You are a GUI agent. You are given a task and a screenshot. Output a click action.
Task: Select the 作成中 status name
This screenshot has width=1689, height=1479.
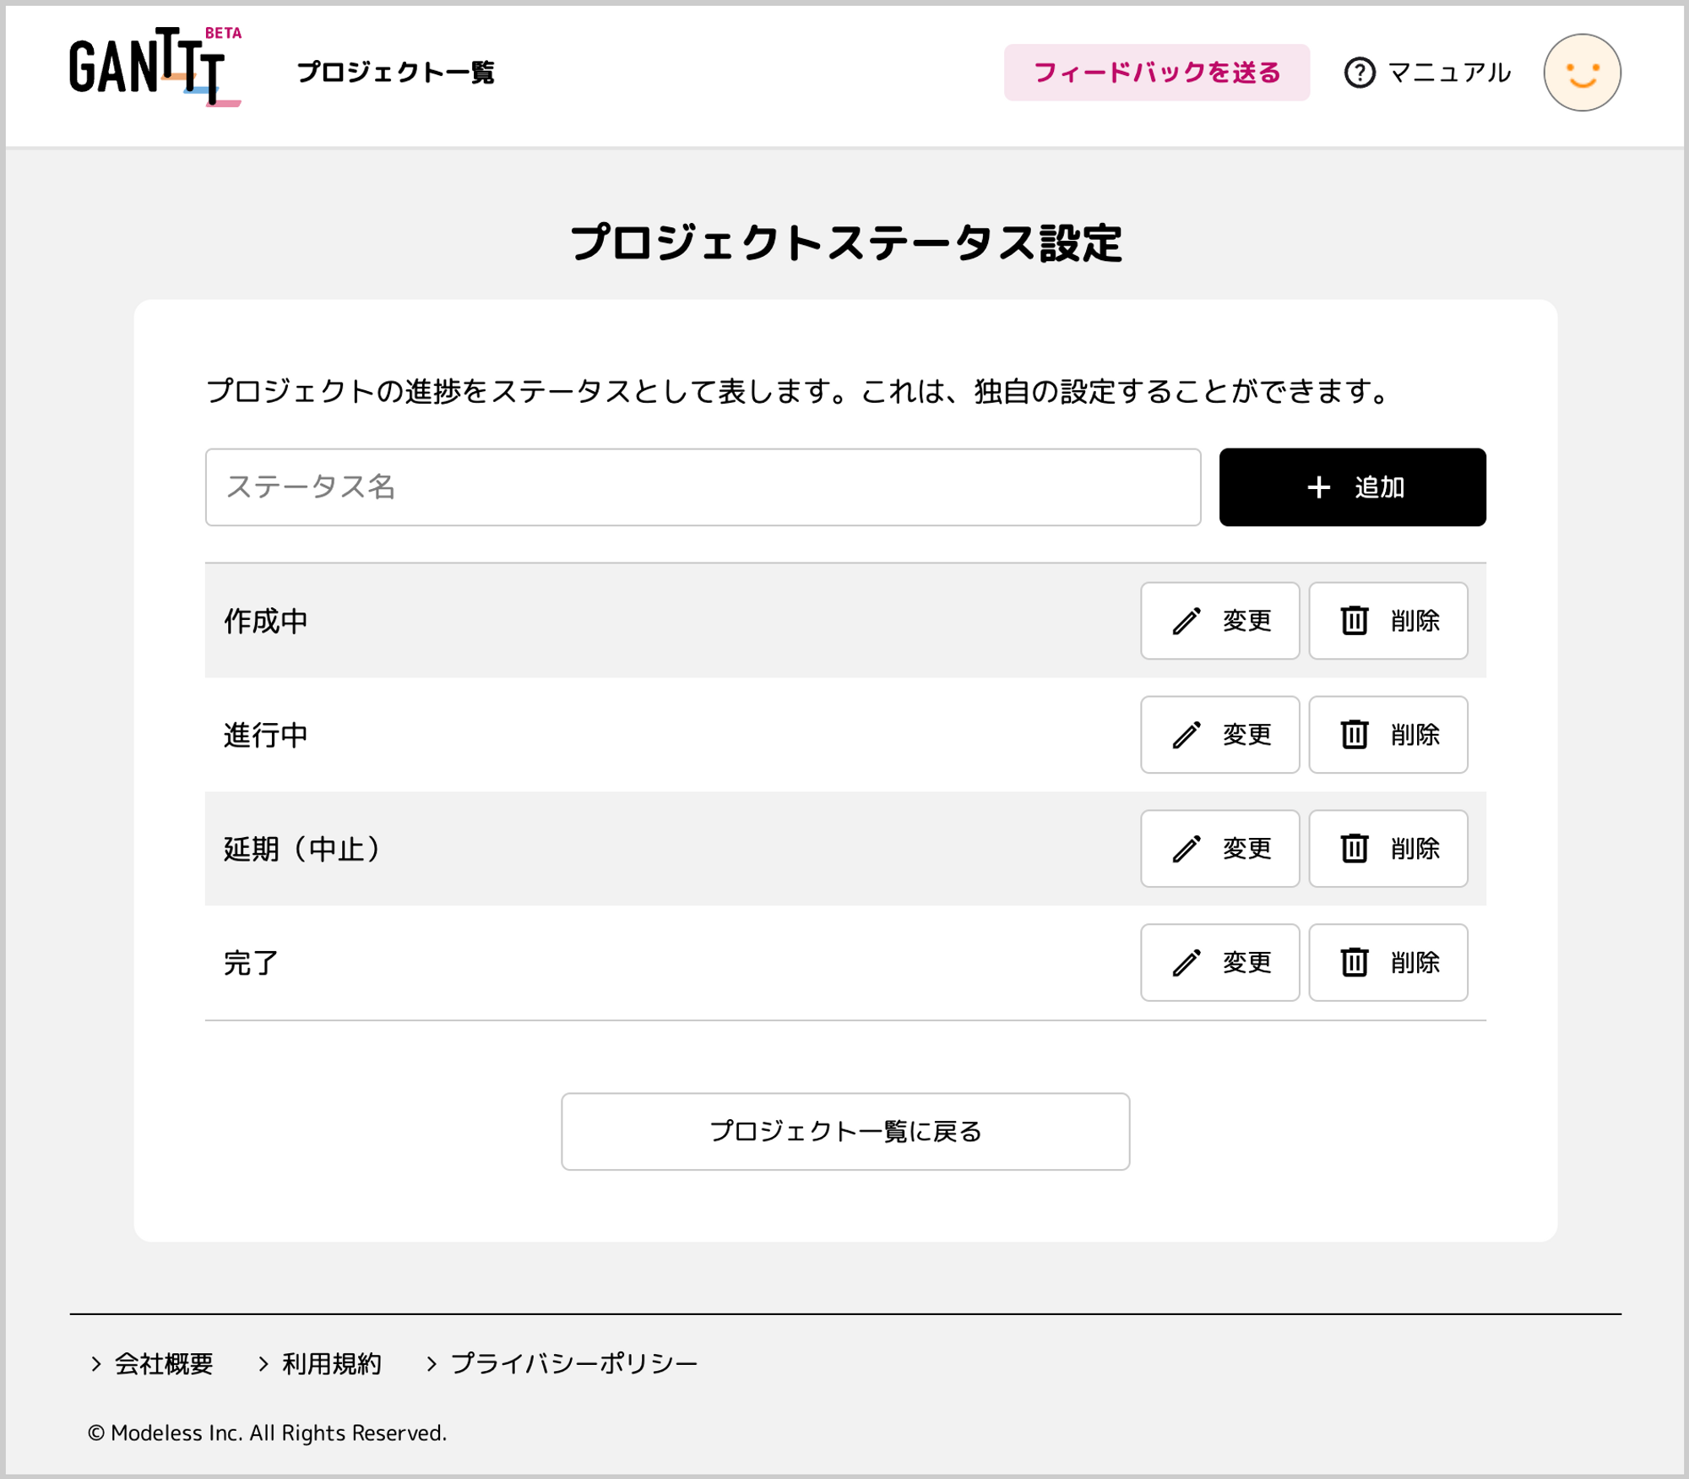pos(265,622)
